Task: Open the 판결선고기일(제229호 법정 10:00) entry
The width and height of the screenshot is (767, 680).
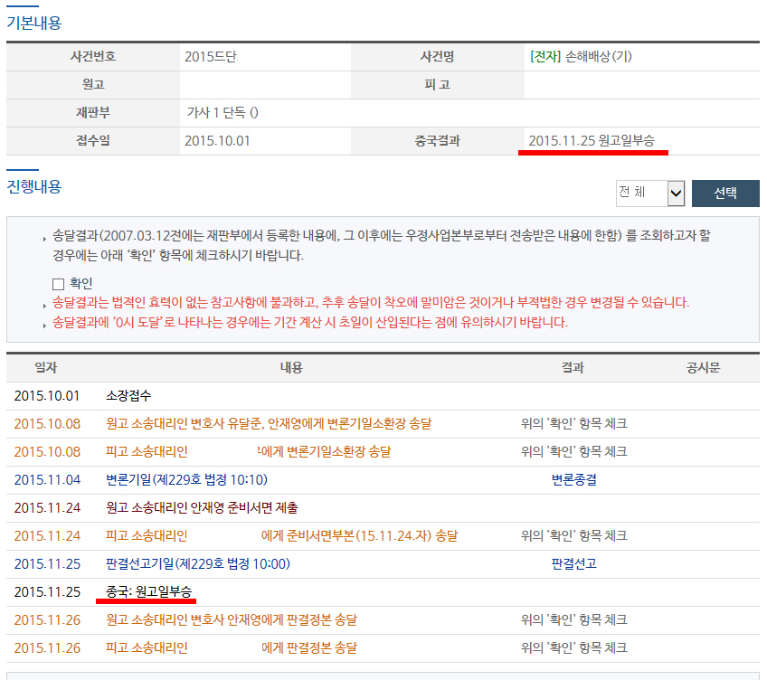Action: [x=197, y=564]
